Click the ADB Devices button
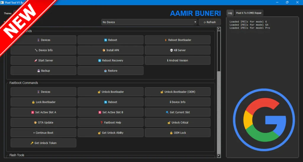The image size is (303, 162). click(x=43, y=40)
